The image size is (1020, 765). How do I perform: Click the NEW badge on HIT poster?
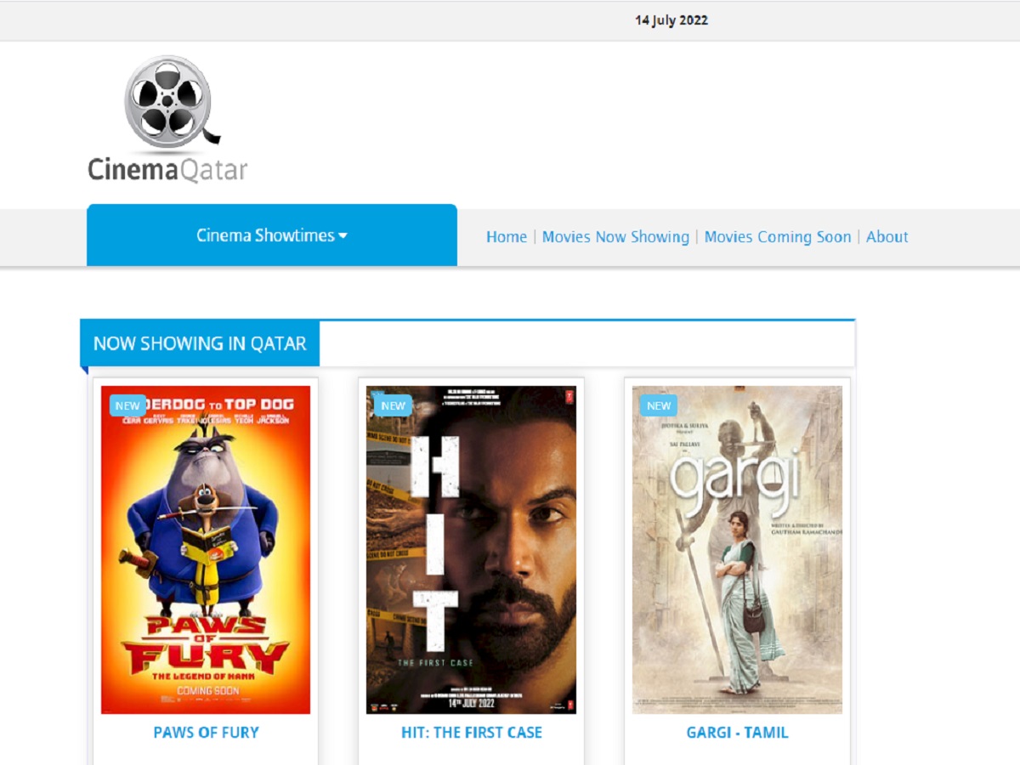393,405
